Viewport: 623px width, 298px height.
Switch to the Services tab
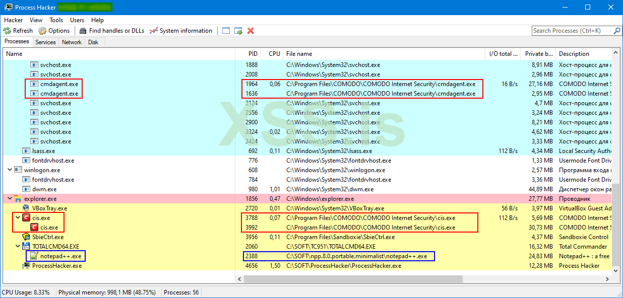[45, 42]
